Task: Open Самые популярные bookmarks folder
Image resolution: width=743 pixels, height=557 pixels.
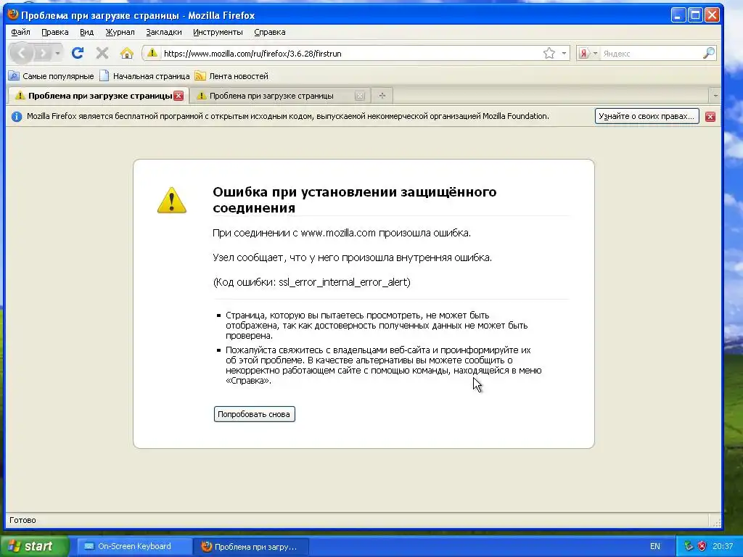Action: [x=52, y=75]
